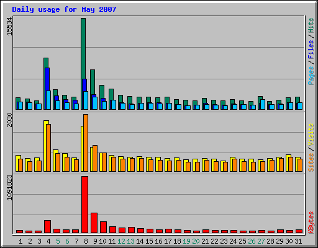Click green weekend day label 27
The image size is (318, 248).
pos(261,241)
